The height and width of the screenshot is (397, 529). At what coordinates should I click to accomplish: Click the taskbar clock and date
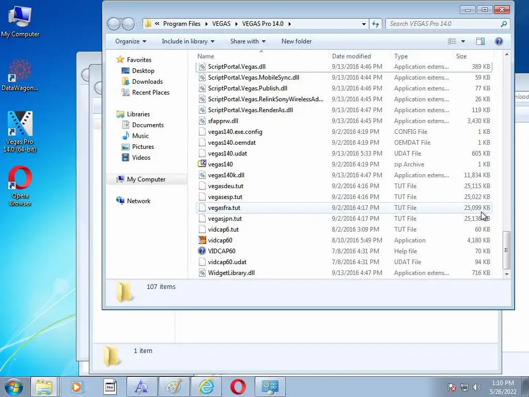pyautogui.click(x=503, y=387)
